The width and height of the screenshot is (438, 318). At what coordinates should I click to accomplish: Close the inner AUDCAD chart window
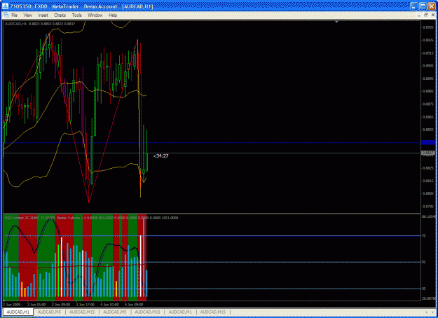(x=432, y=15)
